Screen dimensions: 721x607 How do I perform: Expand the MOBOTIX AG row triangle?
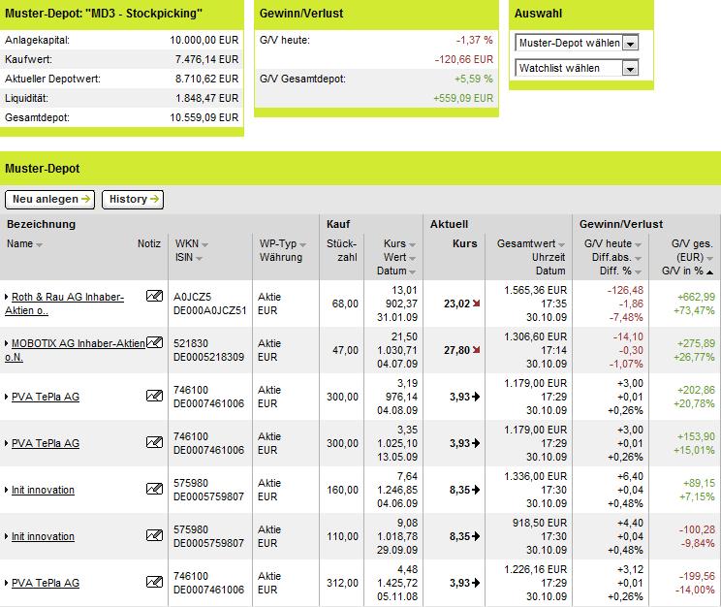pyautogui.click(x=7, y=343)
